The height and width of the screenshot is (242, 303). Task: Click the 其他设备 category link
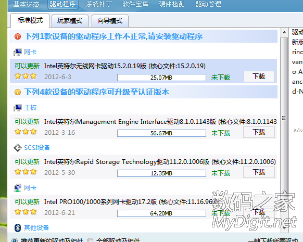36,228
